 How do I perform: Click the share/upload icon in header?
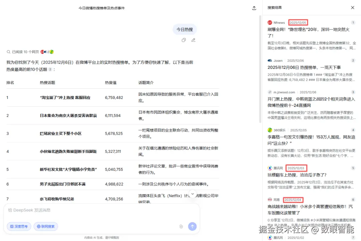254,8
